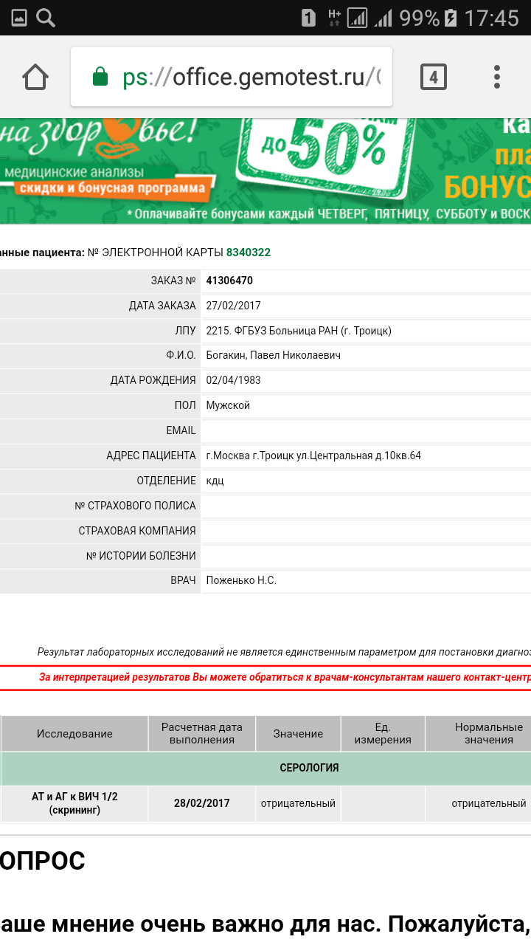Click the empty EMAIL field value

(x=365, y=430)
